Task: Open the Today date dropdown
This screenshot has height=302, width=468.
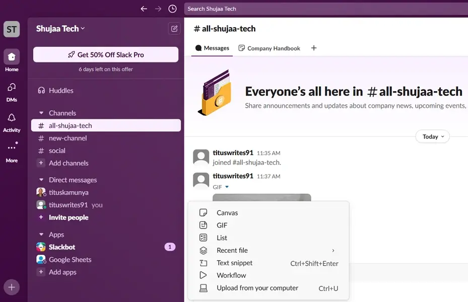Action: [x=432, y=136]
